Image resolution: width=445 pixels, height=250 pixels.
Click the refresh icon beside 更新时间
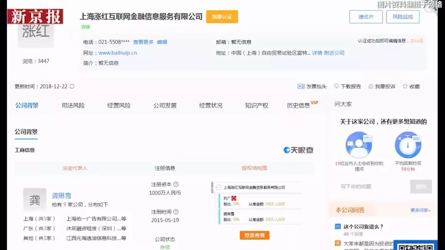coord(72,86)
